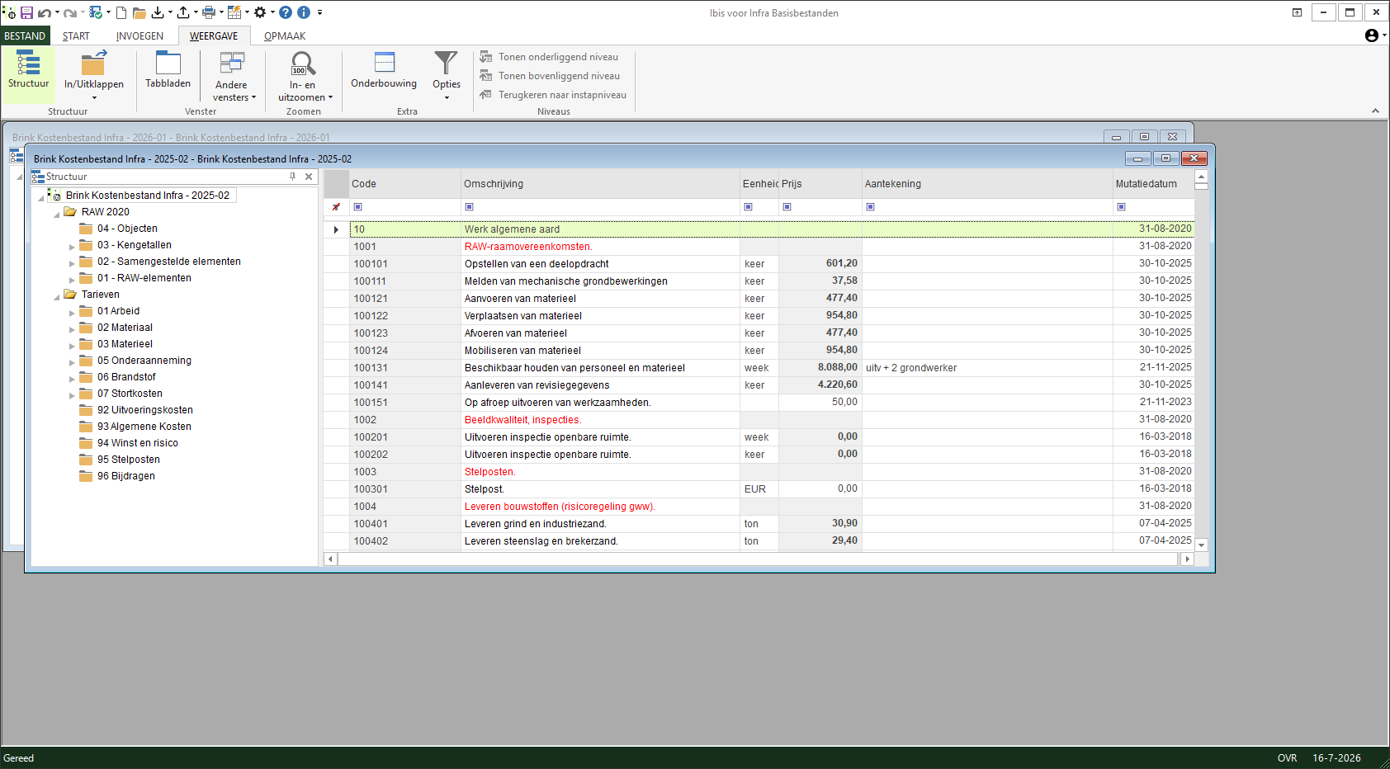The height and width of the screenshot is (769, 1390).
Task: Click the filter operator icon under Mutatiedatum
Action: (x=1121, y=207)
